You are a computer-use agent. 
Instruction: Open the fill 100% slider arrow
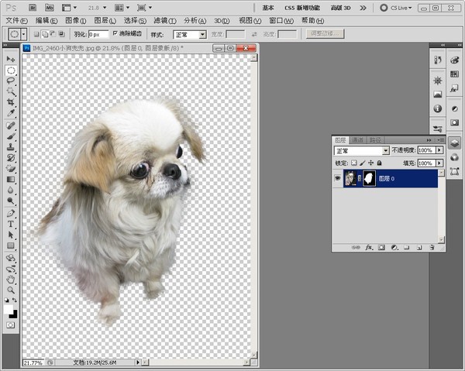439,163
